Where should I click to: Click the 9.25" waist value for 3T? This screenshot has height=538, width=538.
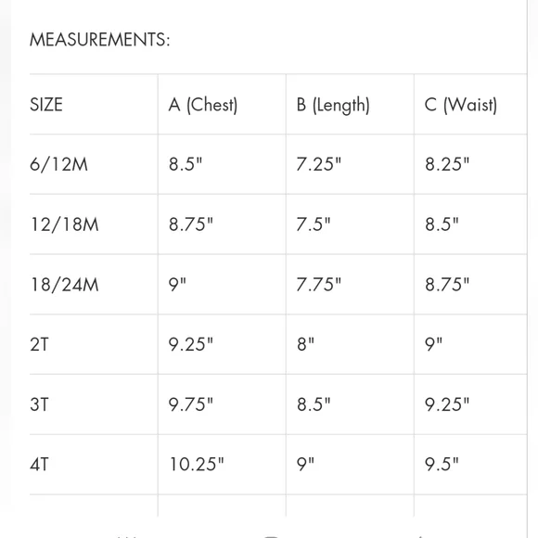pyautogui.click(x=447, y=404)
